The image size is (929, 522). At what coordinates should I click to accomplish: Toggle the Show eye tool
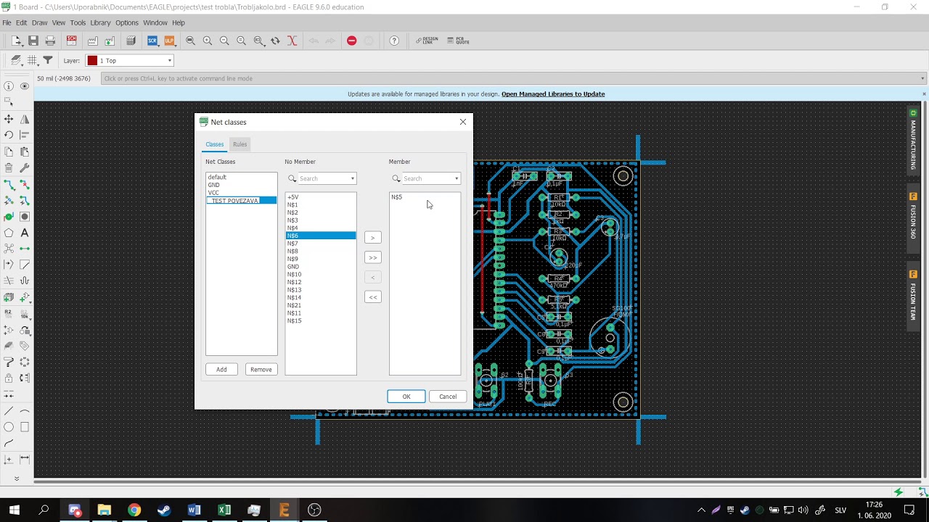25,86
